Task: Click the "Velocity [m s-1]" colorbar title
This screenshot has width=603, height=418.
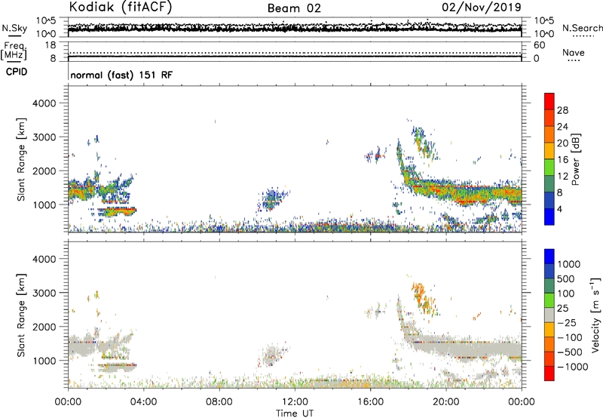Action: point(595,315)
